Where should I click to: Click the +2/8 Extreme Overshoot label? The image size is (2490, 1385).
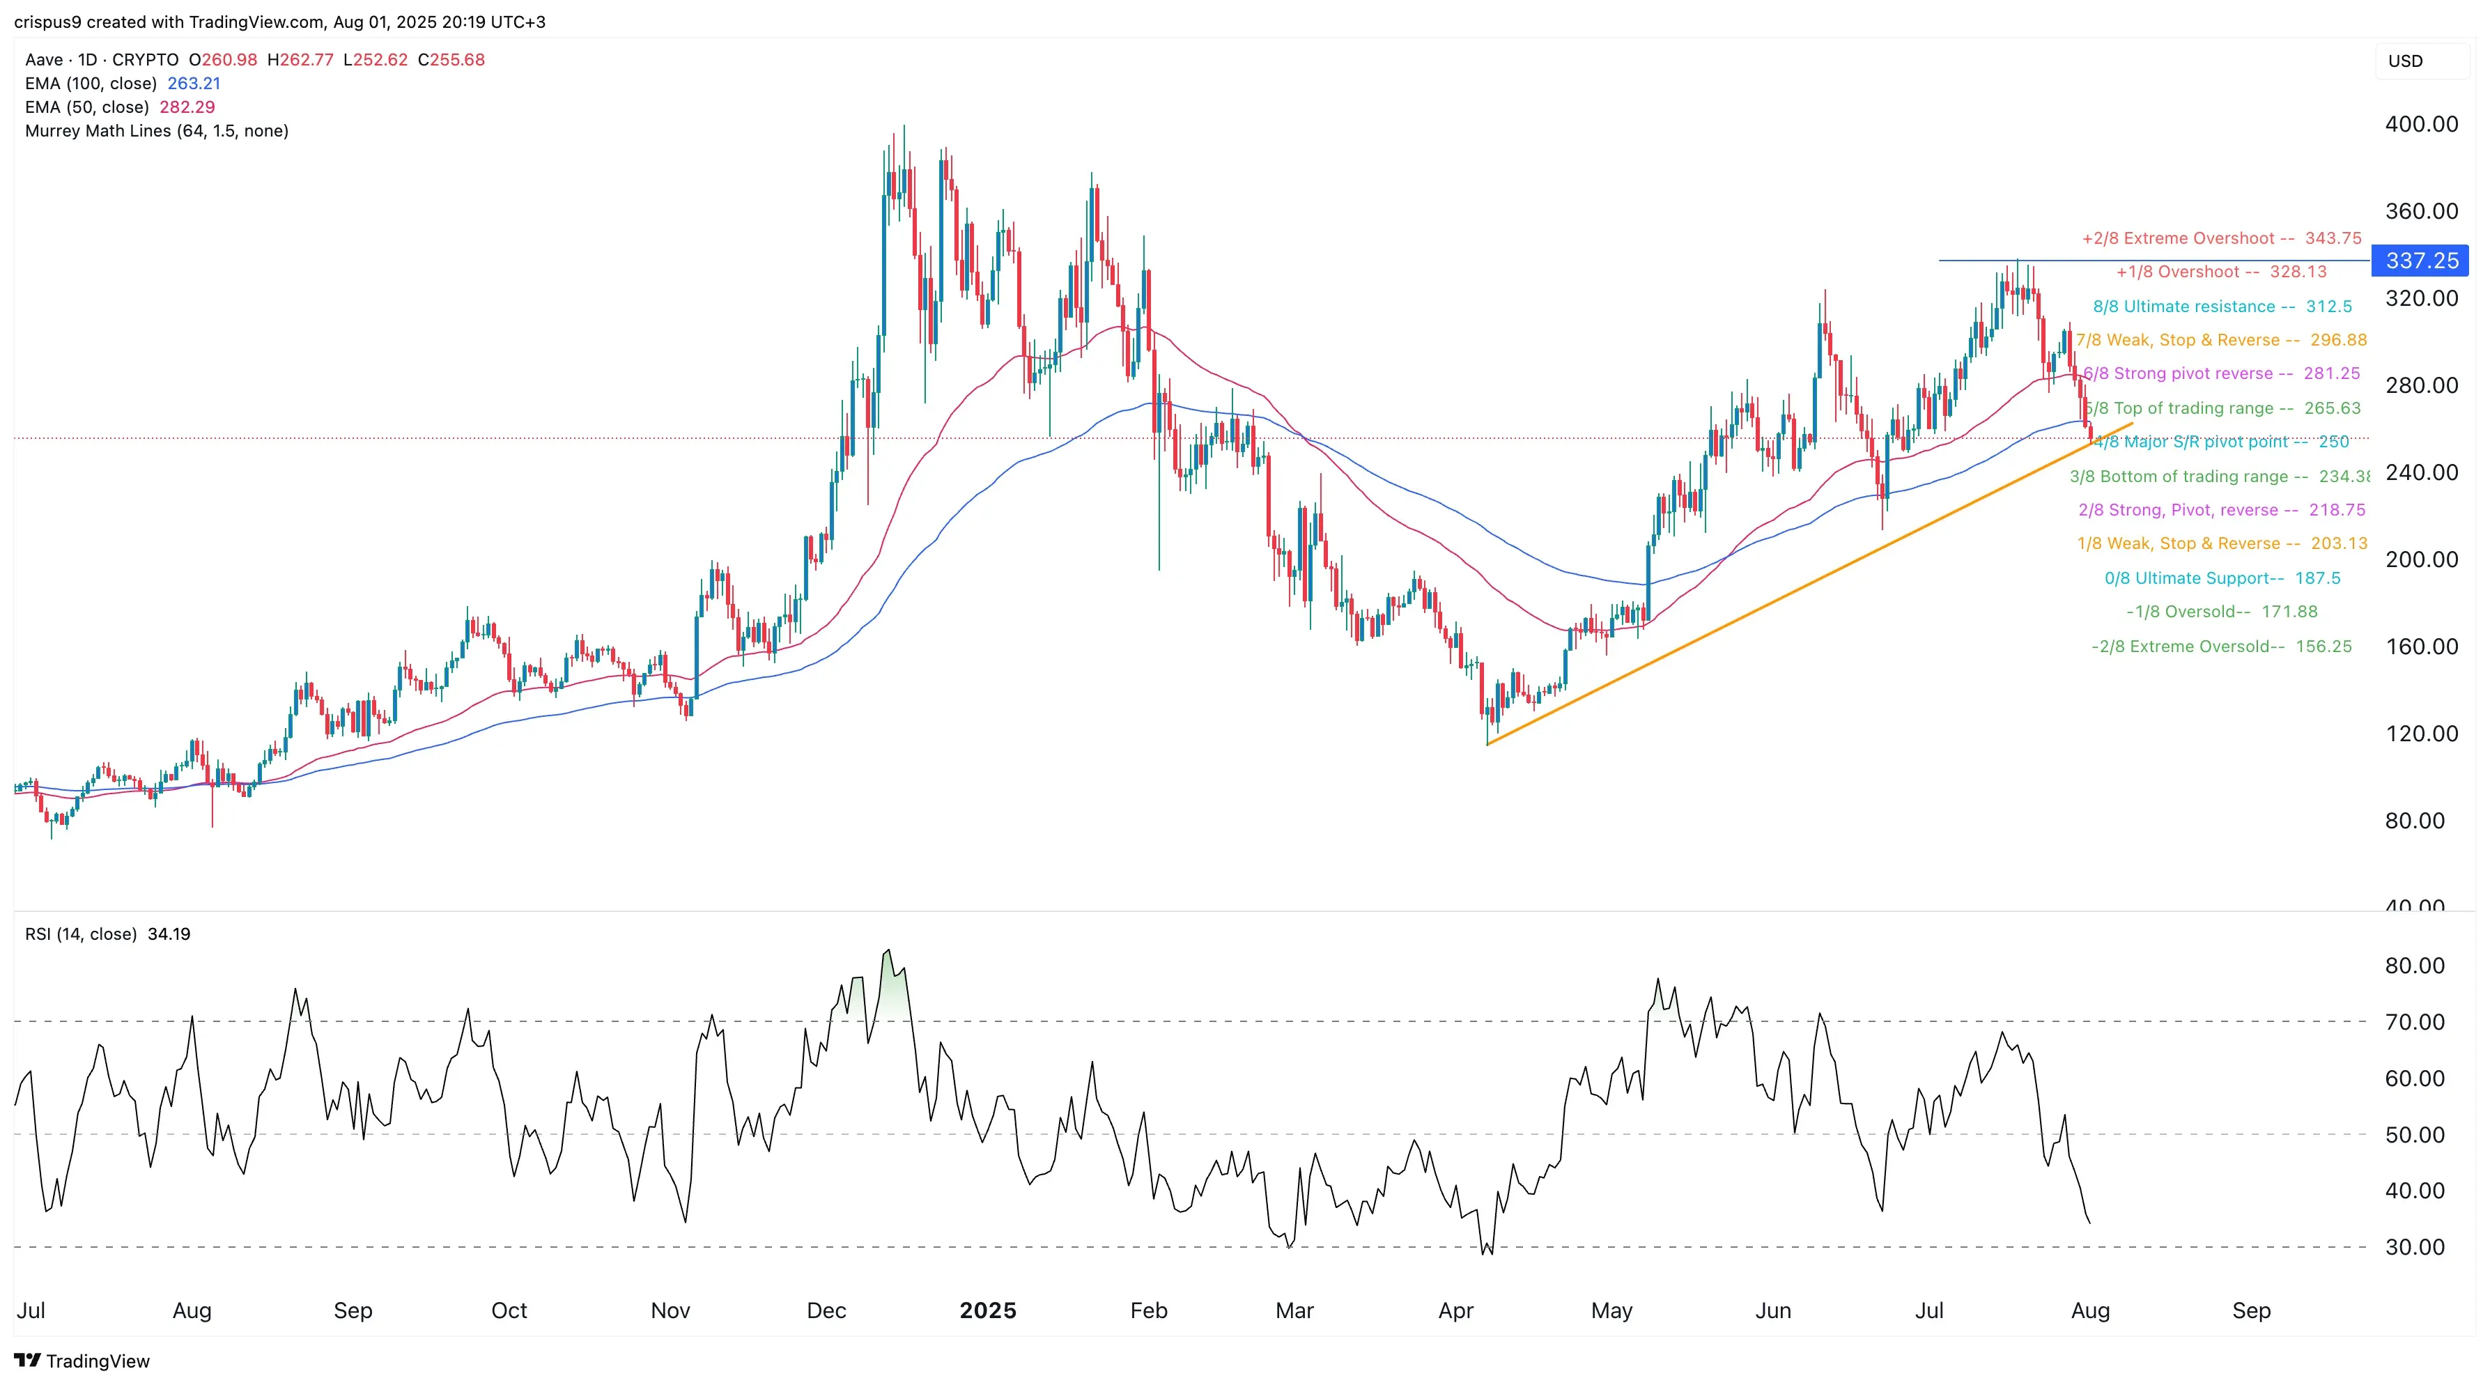pyautogui.click(x=2221, y=238)
